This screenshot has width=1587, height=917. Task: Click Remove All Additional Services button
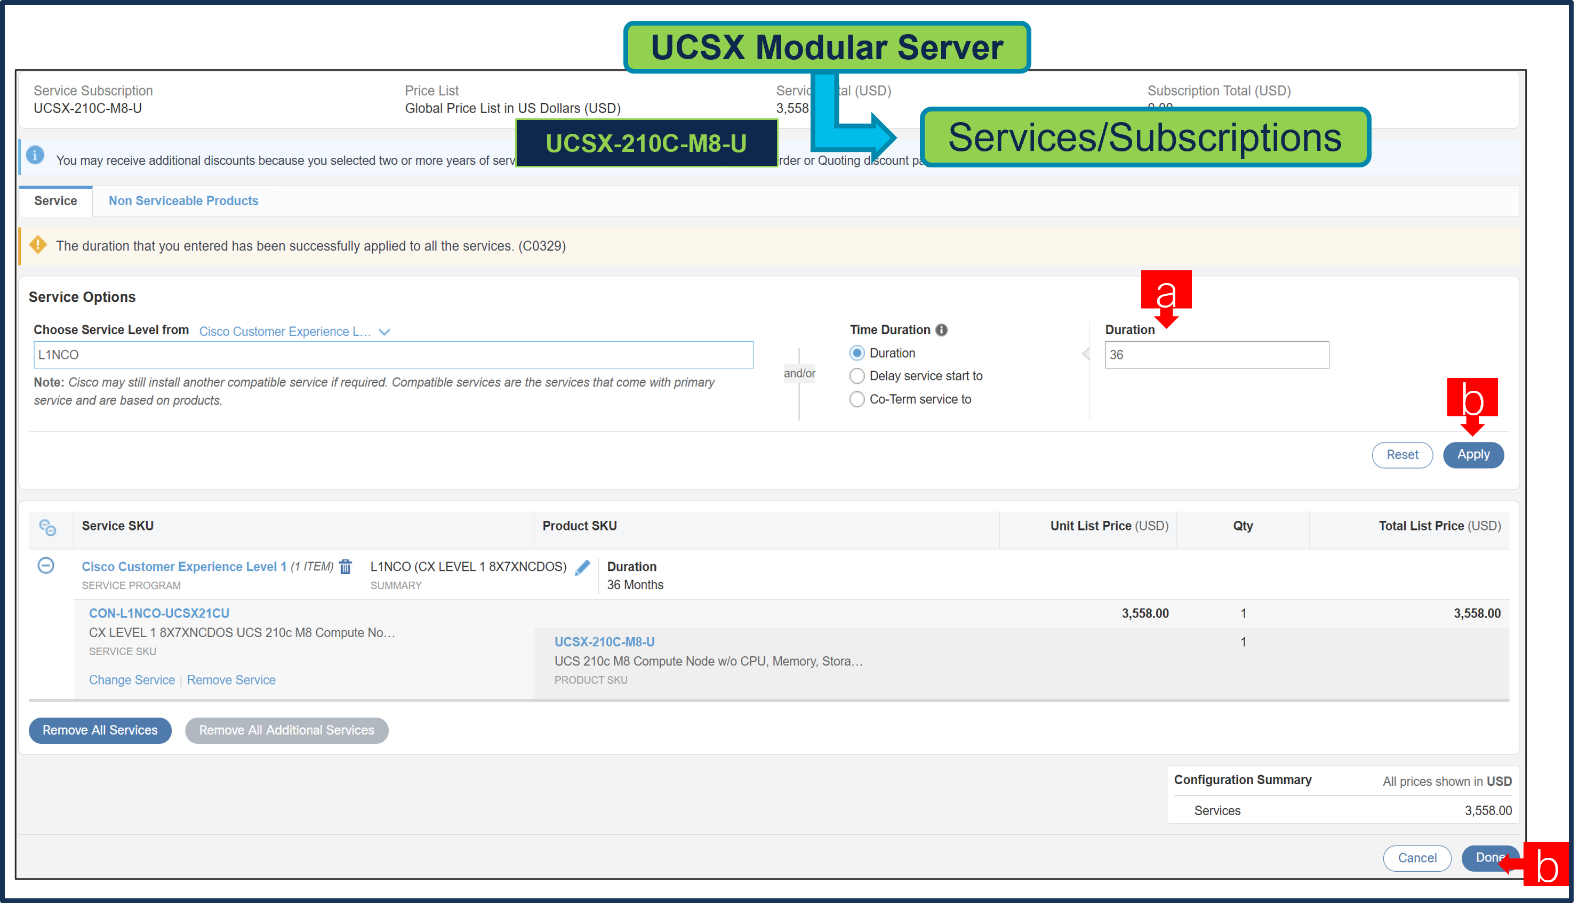coord(290,737)
